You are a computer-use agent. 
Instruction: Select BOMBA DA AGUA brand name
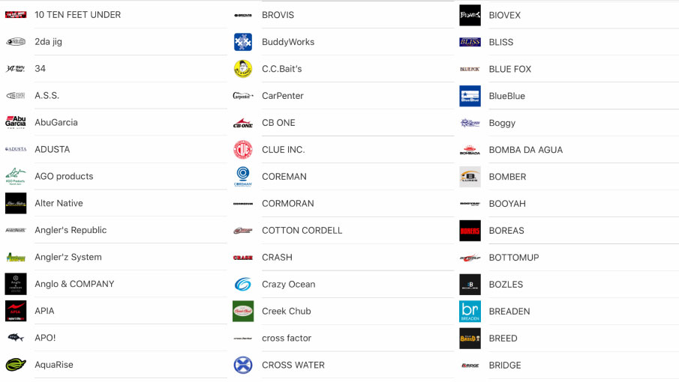tap(526, 150)
